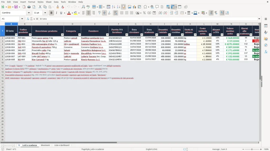Viewport: 270px width, 151px height.
Task: Apply the yellow background color swatch
Action: point(75,13)
